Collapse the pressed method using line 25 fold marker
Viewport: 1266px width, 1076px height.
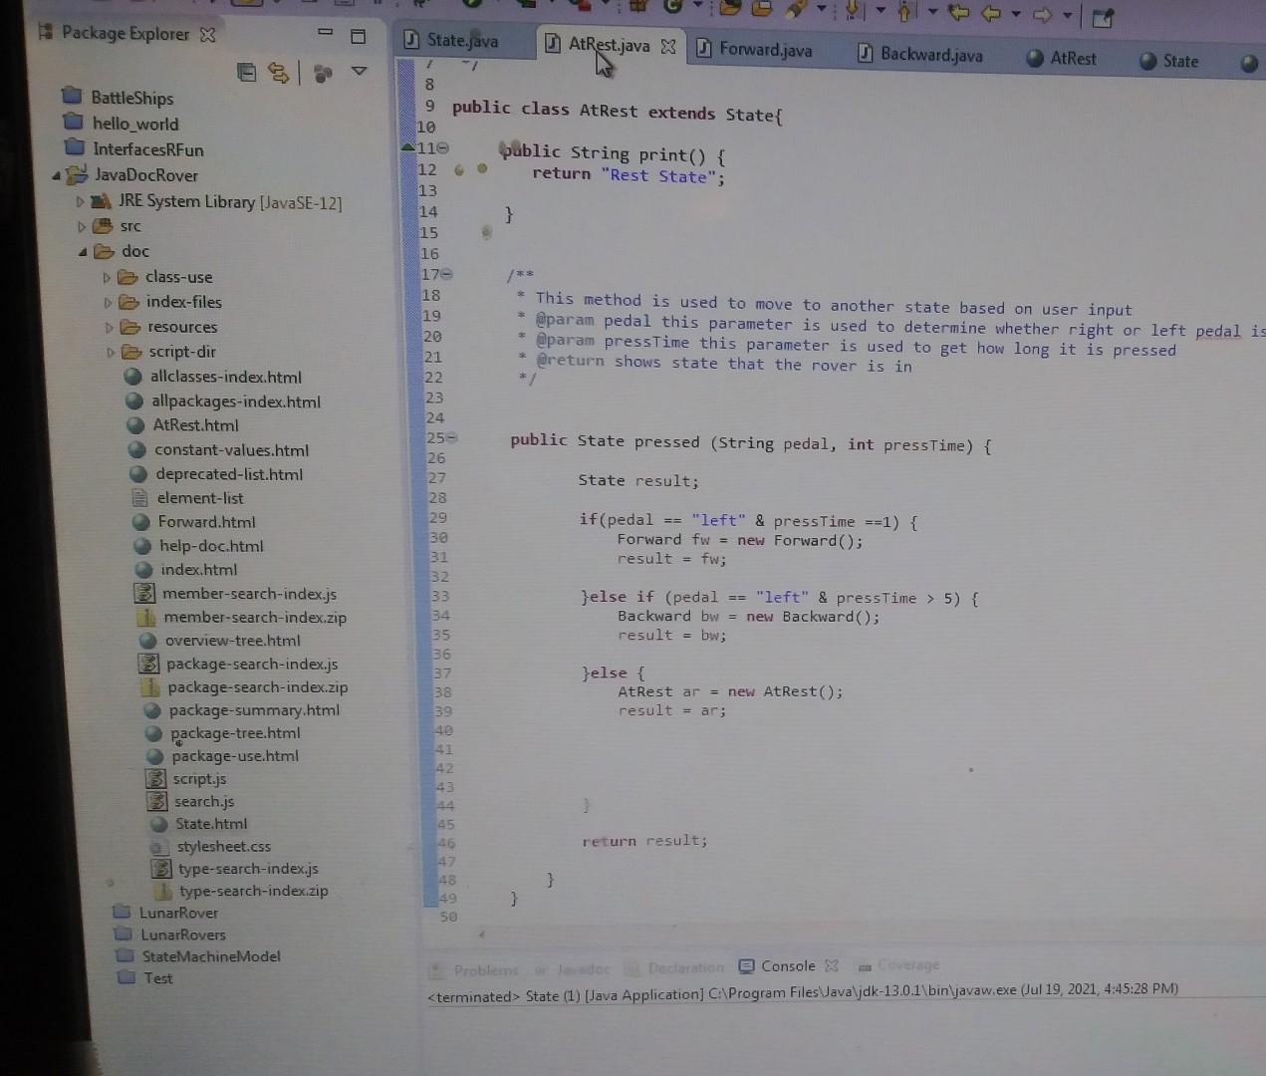coord(451,438)
